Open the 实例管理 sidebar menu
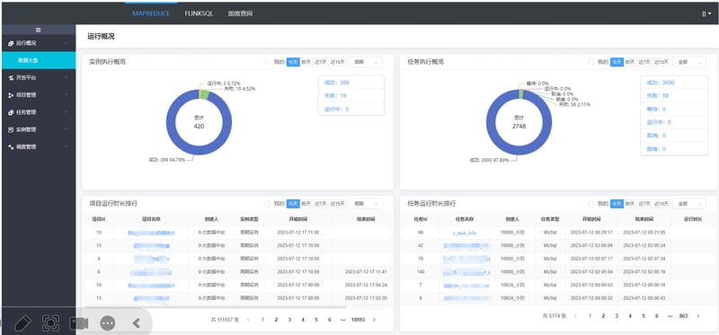This screenshot has height=335, width=719. (38, 129)
